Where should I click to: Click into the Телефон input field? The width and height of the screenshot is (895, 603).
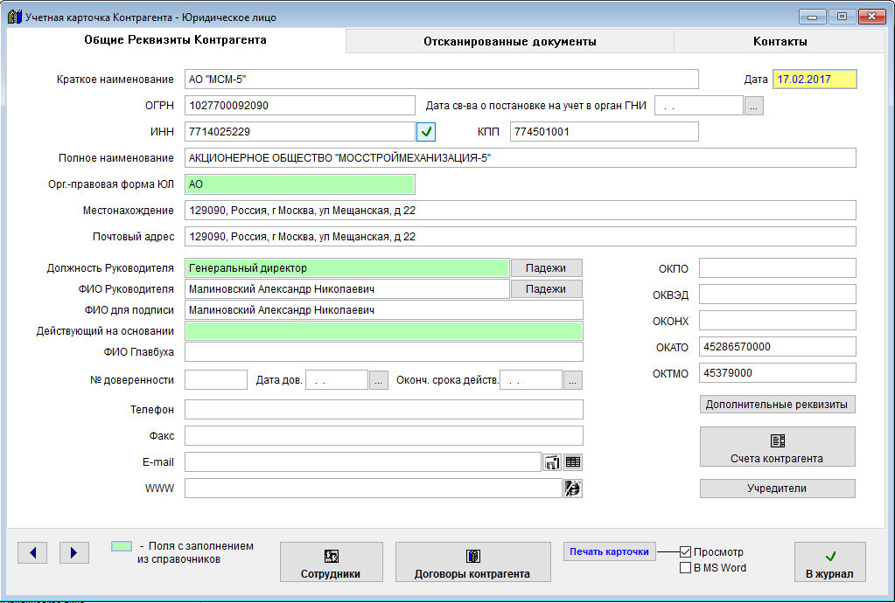(383, 410)
